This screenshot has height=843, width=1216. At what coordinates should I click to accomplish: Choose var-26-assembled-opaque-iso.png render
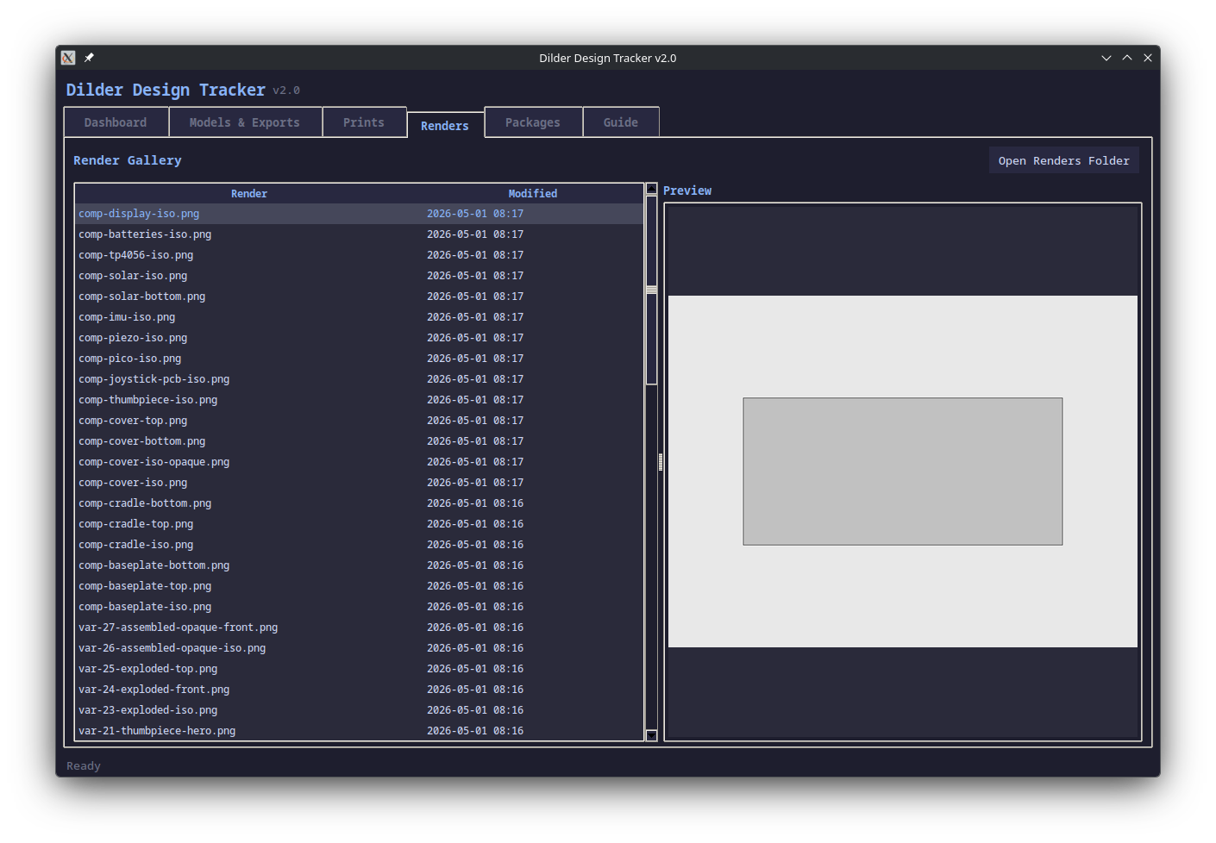(360, 648)
